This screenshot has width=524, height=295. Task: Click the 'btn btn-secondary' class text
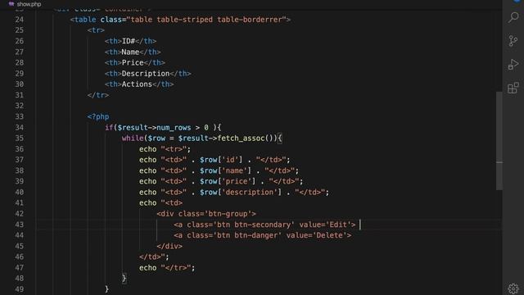(254, 225)
